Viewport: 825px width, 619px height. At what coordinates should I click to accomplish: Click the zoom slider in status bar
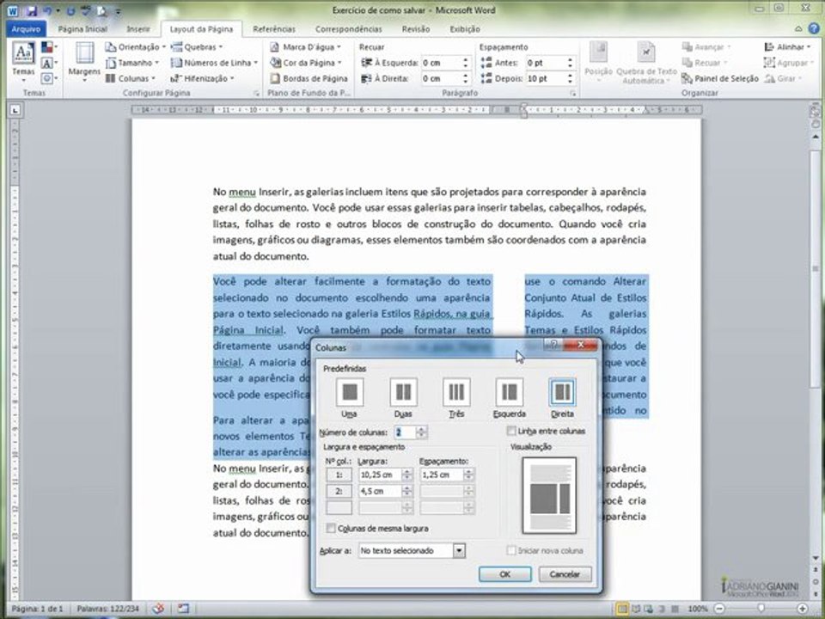(761, 609)
